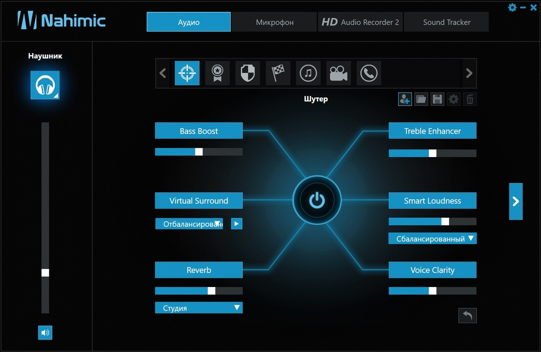The width and height of the screenshot is (541, 352).
Task: Click the add user profile icon
Action: pyautogui.click(x=405, y=100)
